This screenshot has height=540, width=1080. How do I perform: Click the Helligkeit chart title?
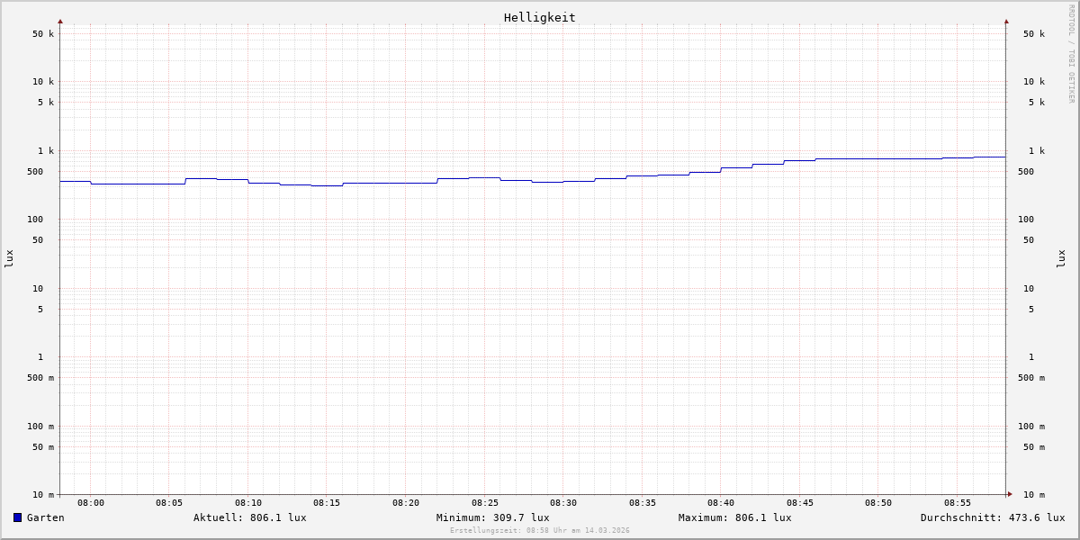(x=539, y=17)
